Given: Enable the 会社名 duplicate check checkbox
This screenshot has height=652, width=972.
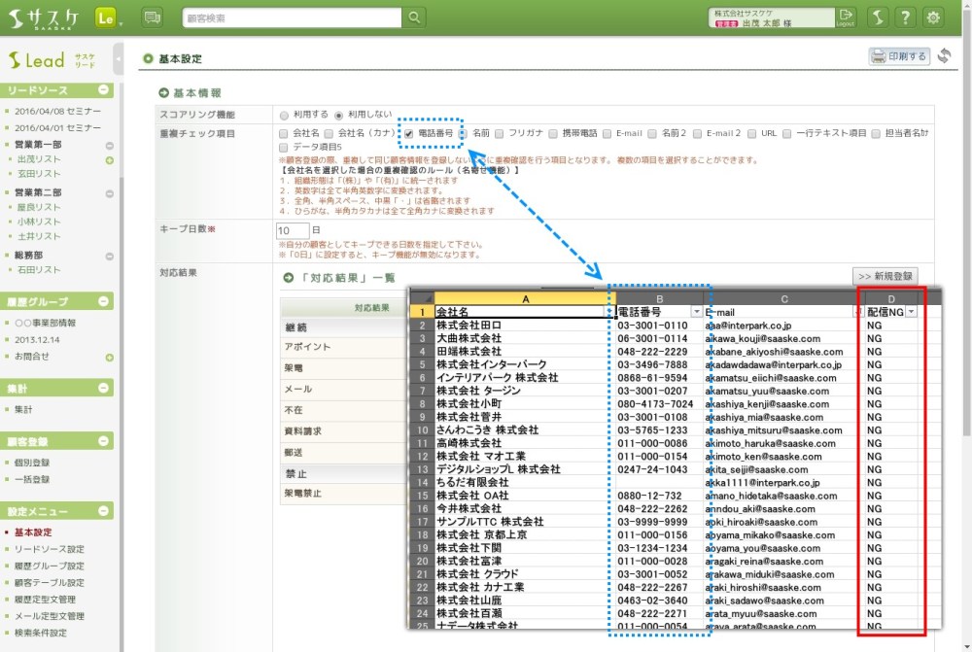Looking at the screenshot, I should [283, 133].
